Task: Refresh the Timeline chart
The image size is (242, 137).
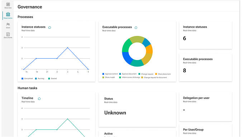Action: coord(39,99)
